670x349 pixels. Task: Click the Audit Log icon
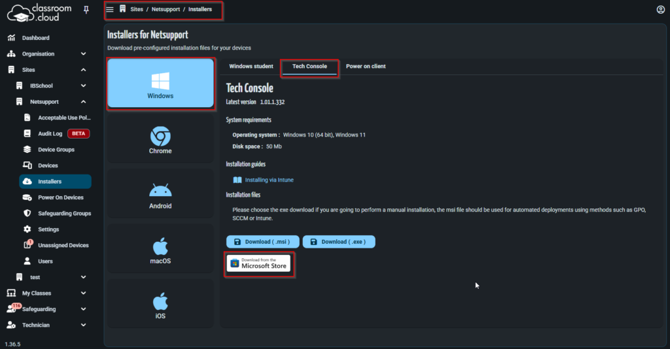coord(27,133)
